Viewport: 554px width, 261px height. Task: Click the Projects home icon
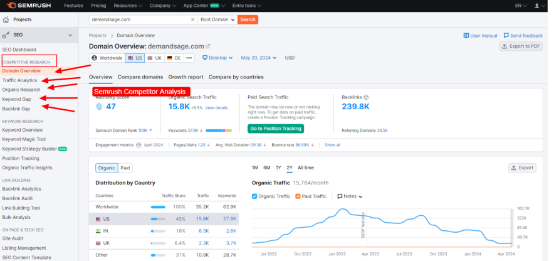click(x=6, y=19)
